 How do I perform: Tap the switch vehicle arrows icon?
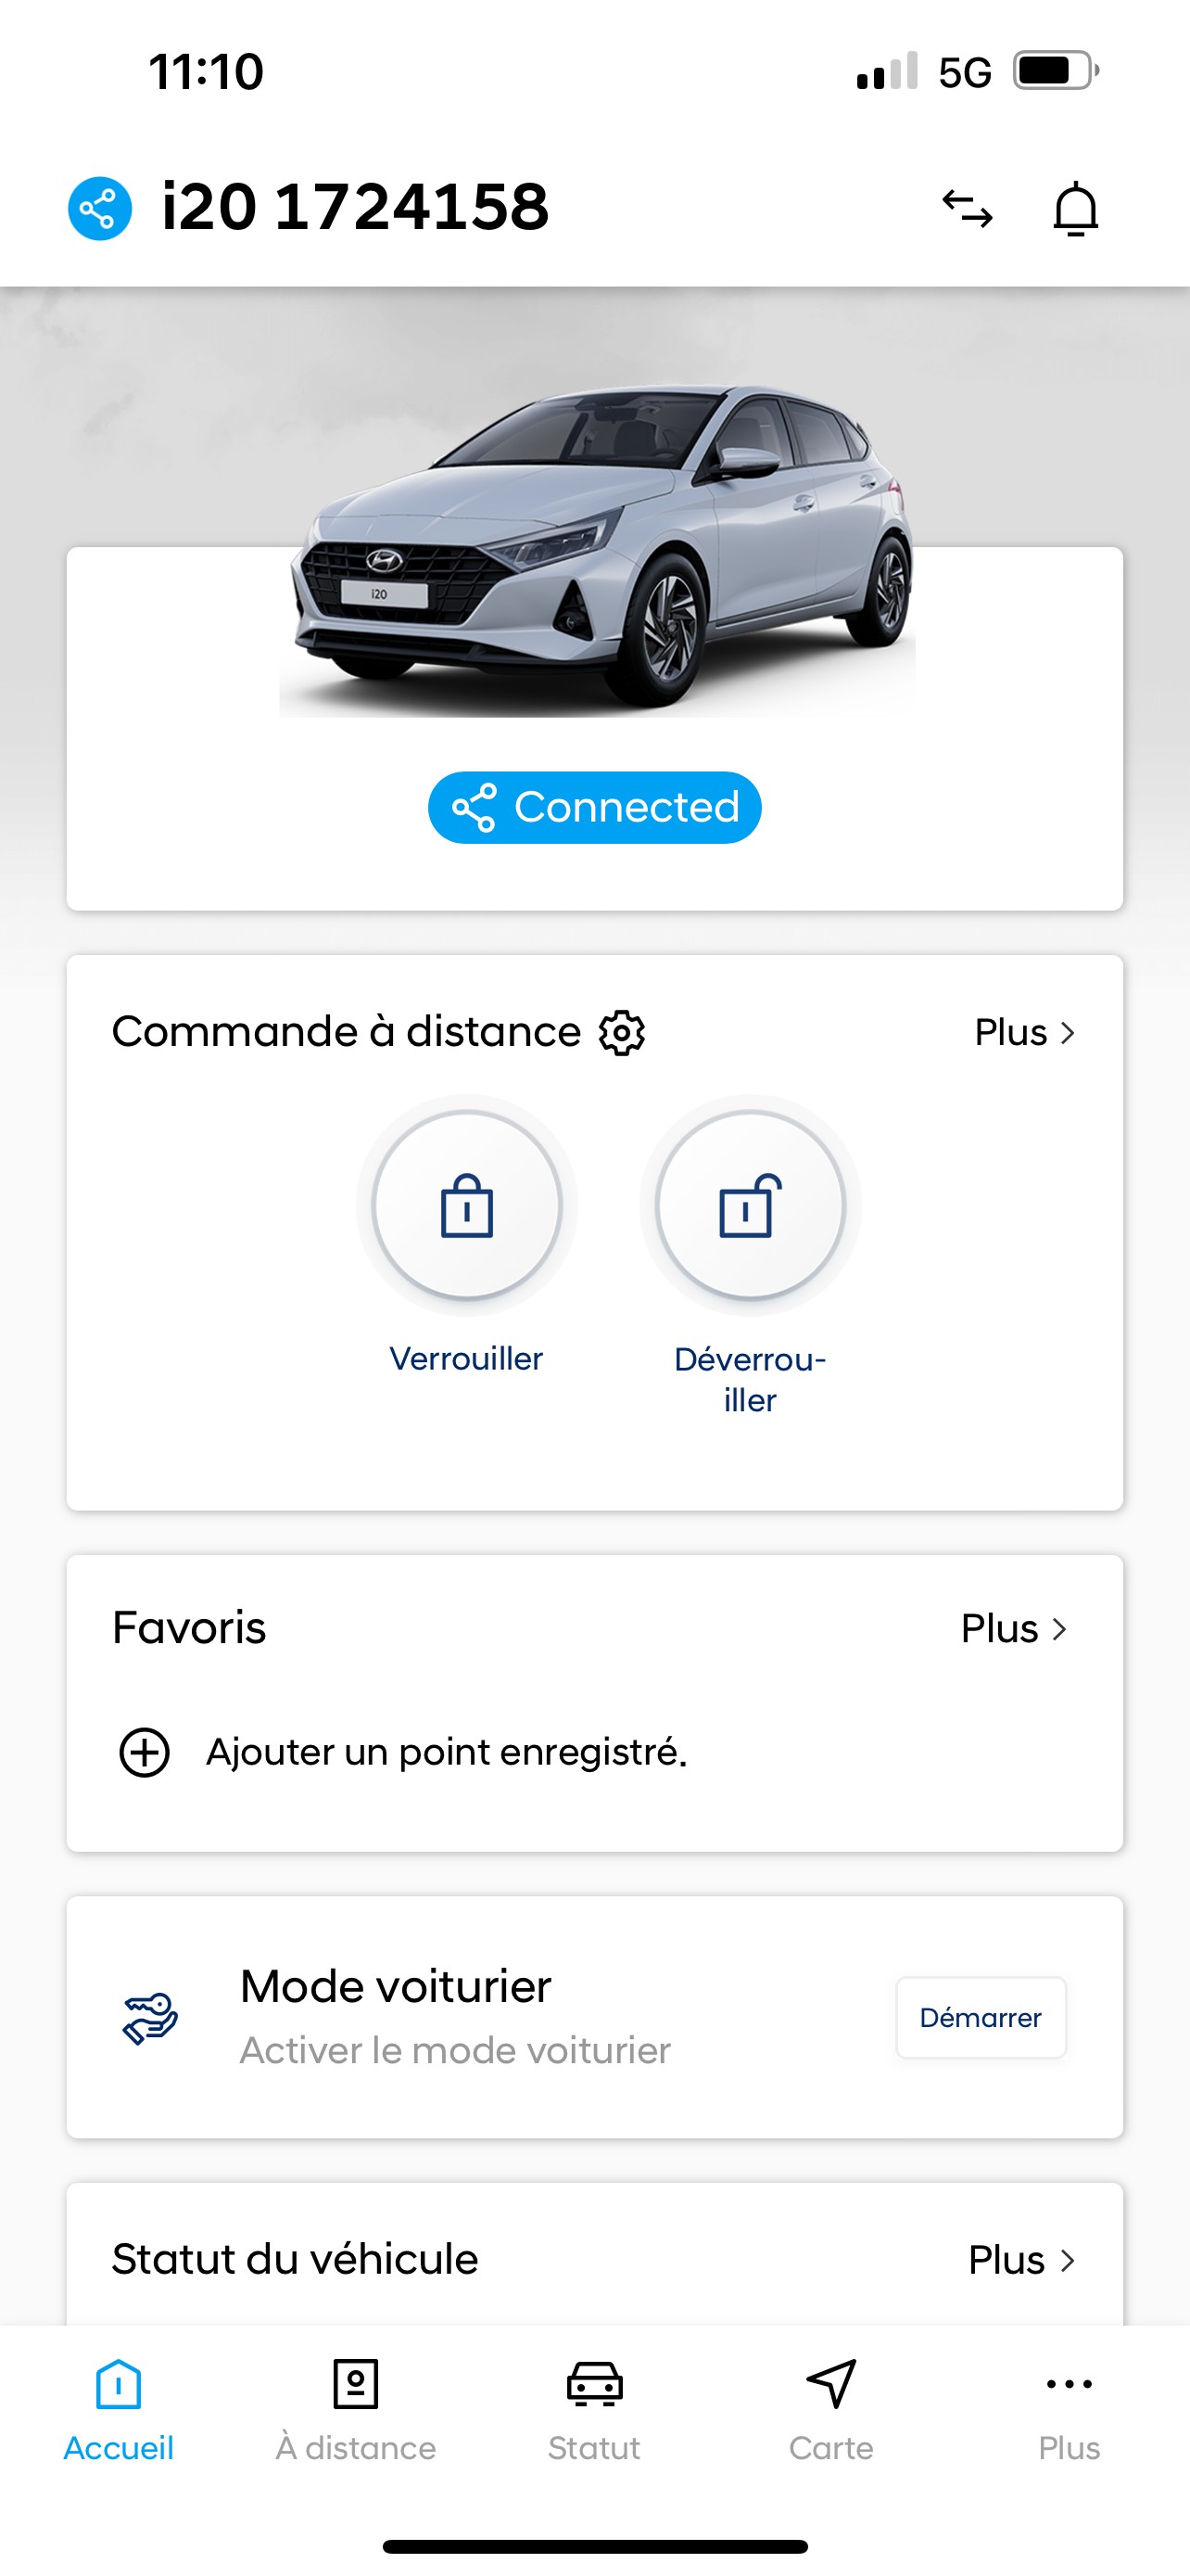tap(968, 208)
